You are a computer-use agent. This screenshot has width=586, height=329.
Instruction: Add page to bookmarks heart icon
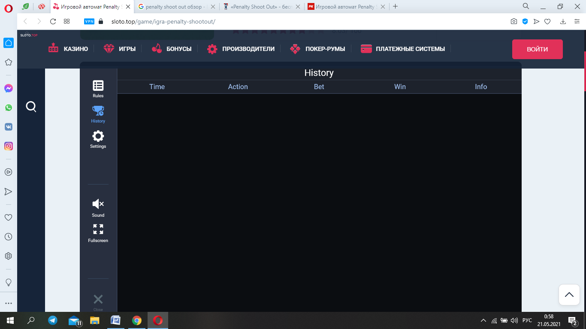tap(547, 21)
